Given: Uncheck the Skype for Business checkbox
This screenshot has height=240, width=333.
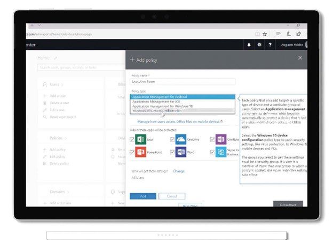Looking at the screenshot, I should click(x=212, y=152).
